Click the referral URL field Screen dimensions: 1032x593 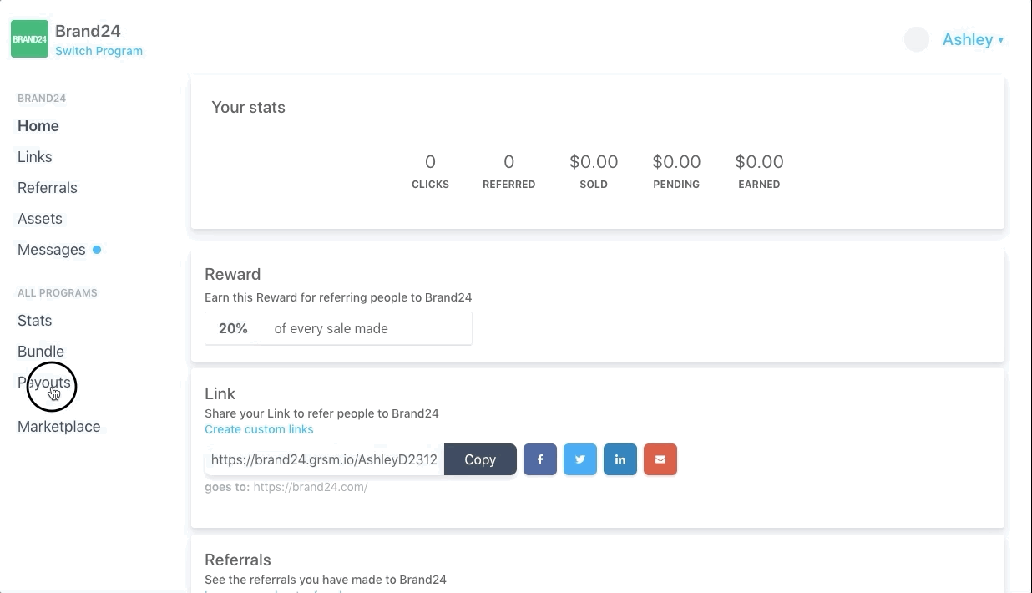(324, 459)
